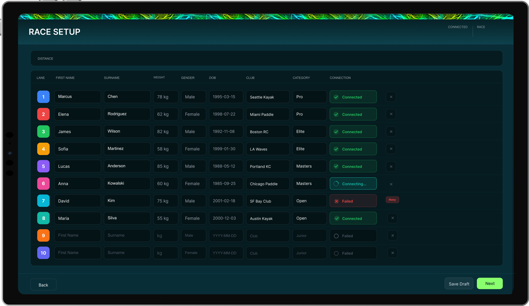The width and height of the screenshot is (529, 306).
Task: Click the purple lane 5 badge
Action: [x=43, y=166]
